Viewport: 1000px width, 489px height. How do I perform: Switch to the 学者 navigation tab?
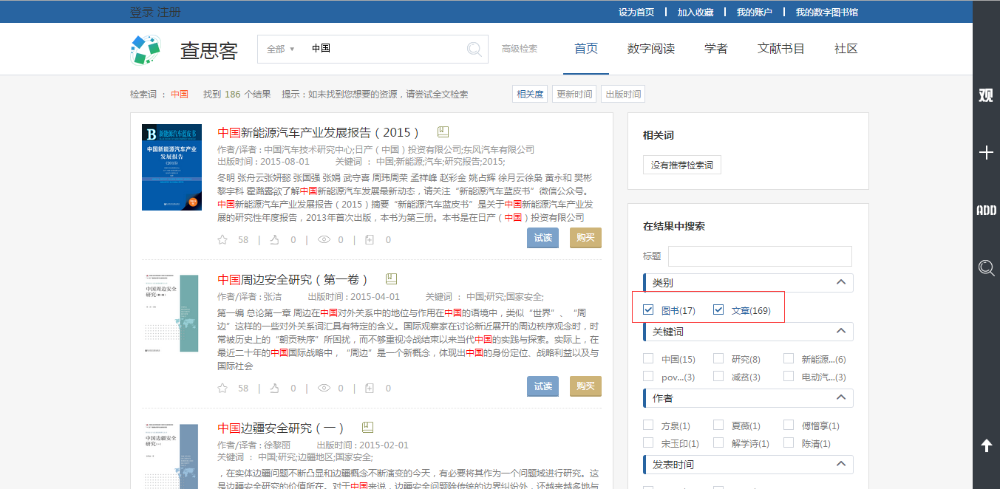(715, 49)
